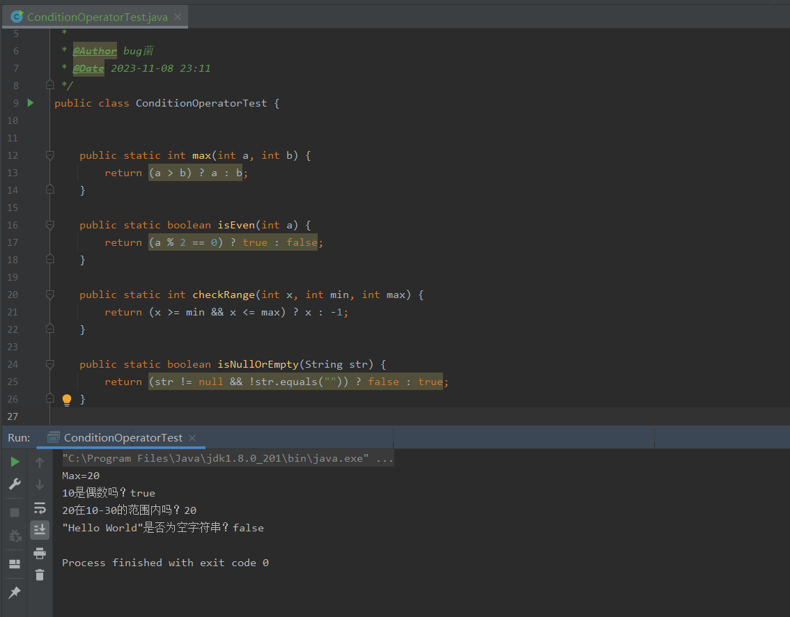The height and width of the screenshot is (617, 790).
Task: Collapse the max method fold at line 12
Action: tap(50, 155)
